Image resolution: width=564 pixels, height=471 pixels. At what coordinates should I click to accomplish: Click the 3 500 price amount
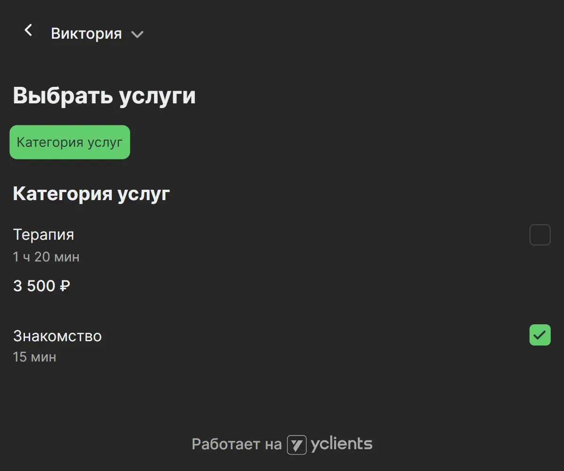[x=34, y=286]
